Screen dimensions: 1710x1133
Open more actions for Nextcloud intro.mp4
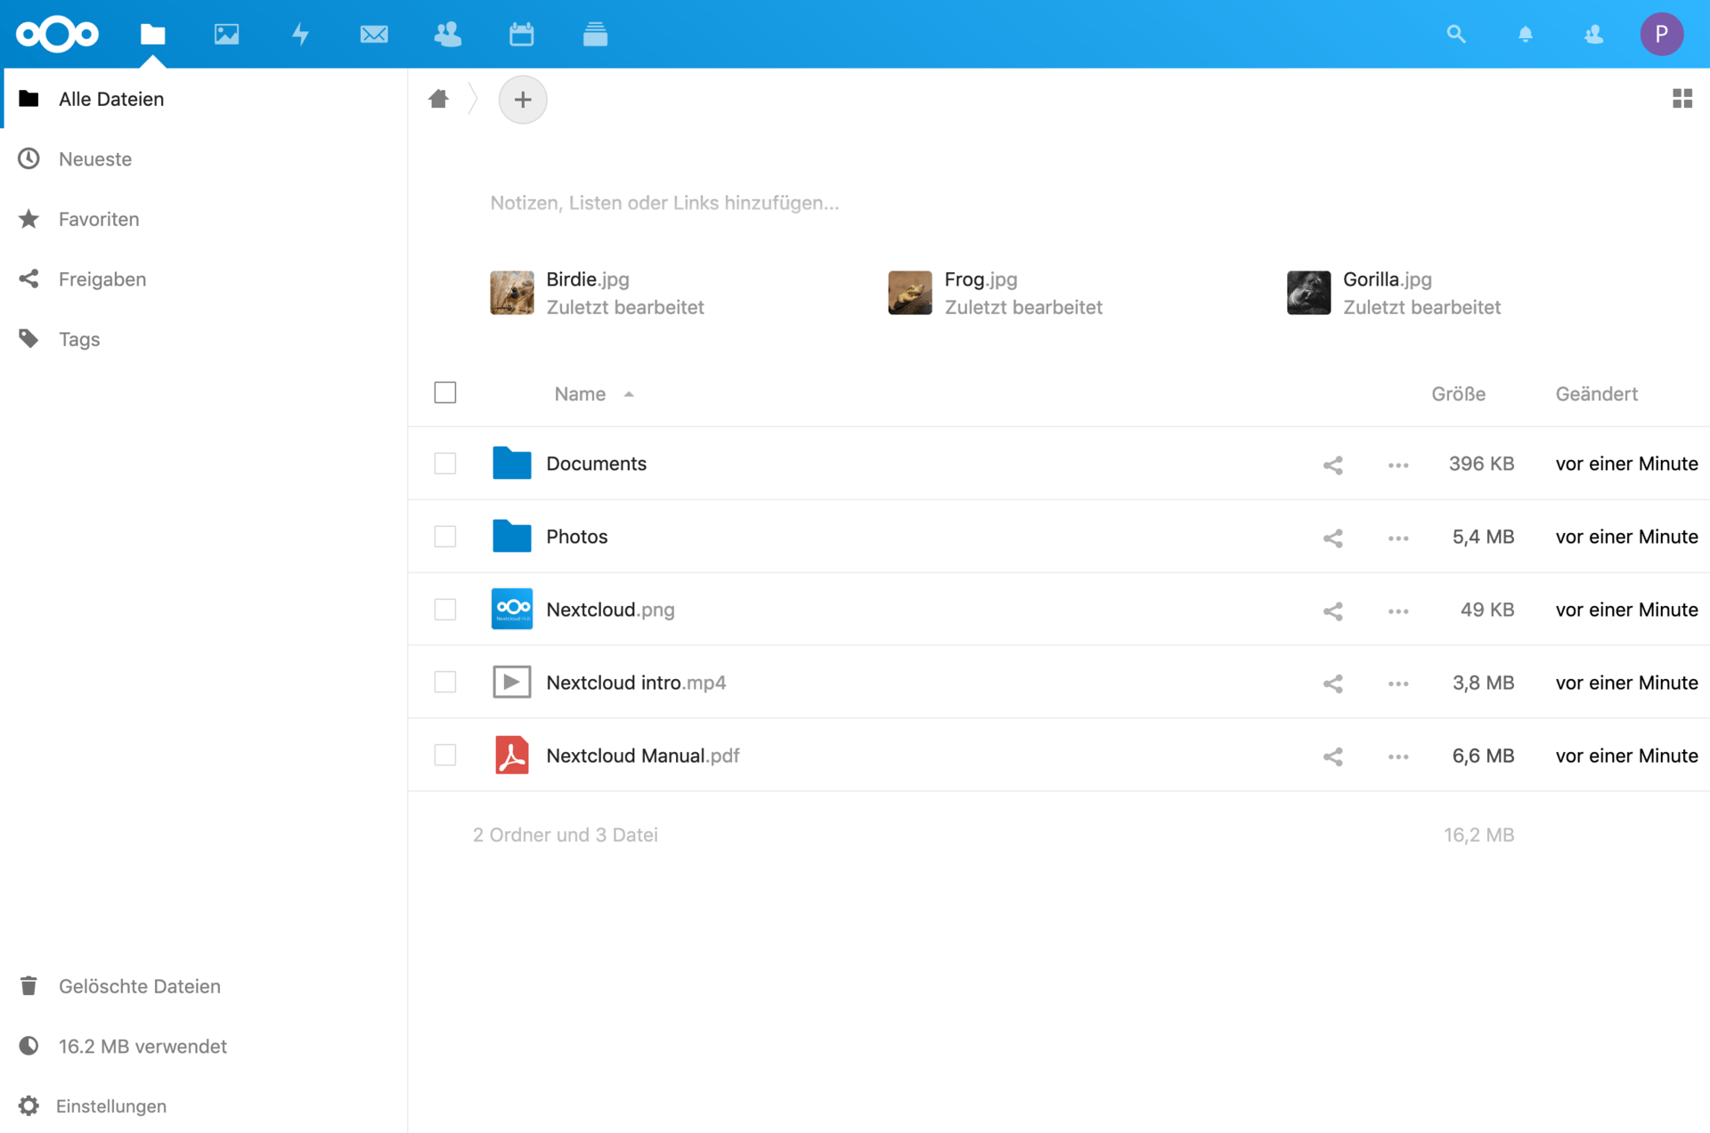click(1397, 684)
